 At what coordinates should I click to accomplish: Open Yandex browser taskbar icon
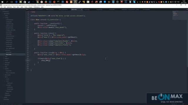coord(42,2)
